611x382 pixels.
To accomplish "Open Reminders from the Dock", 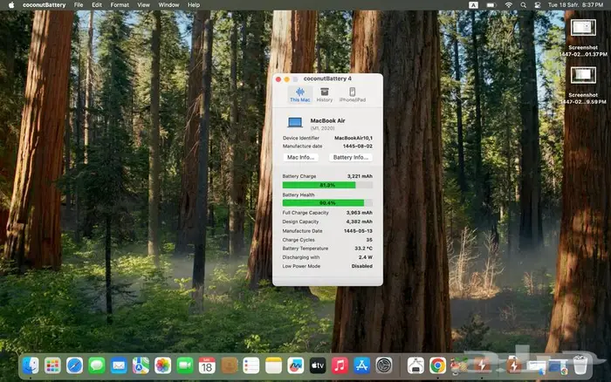I will tap(251, 365).
